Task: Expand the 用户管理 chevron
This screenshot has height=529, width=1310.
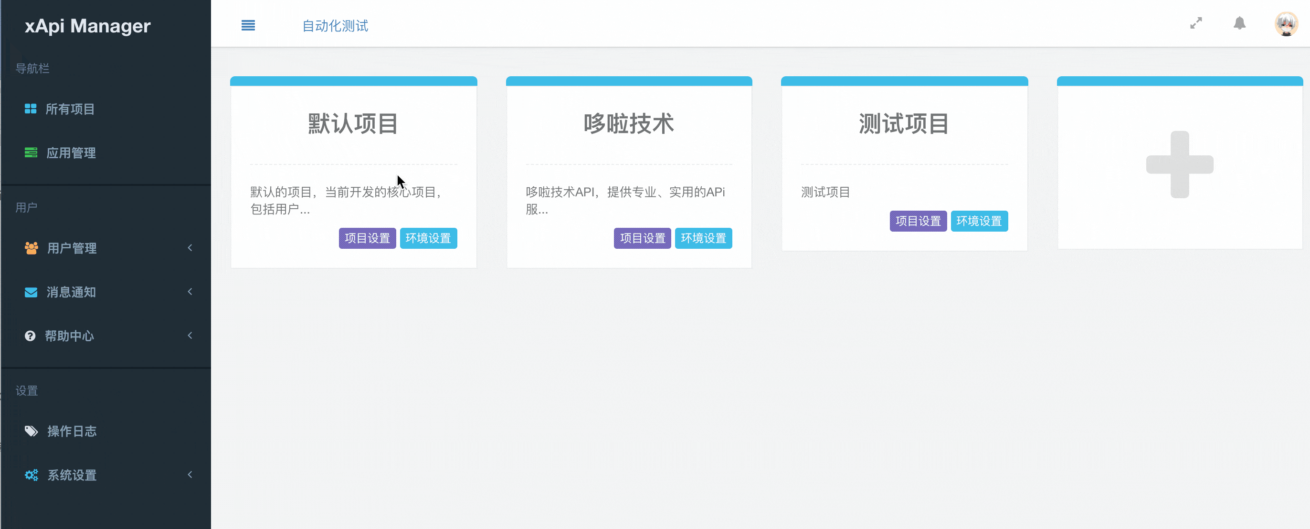Action: (x=190, y=248)
